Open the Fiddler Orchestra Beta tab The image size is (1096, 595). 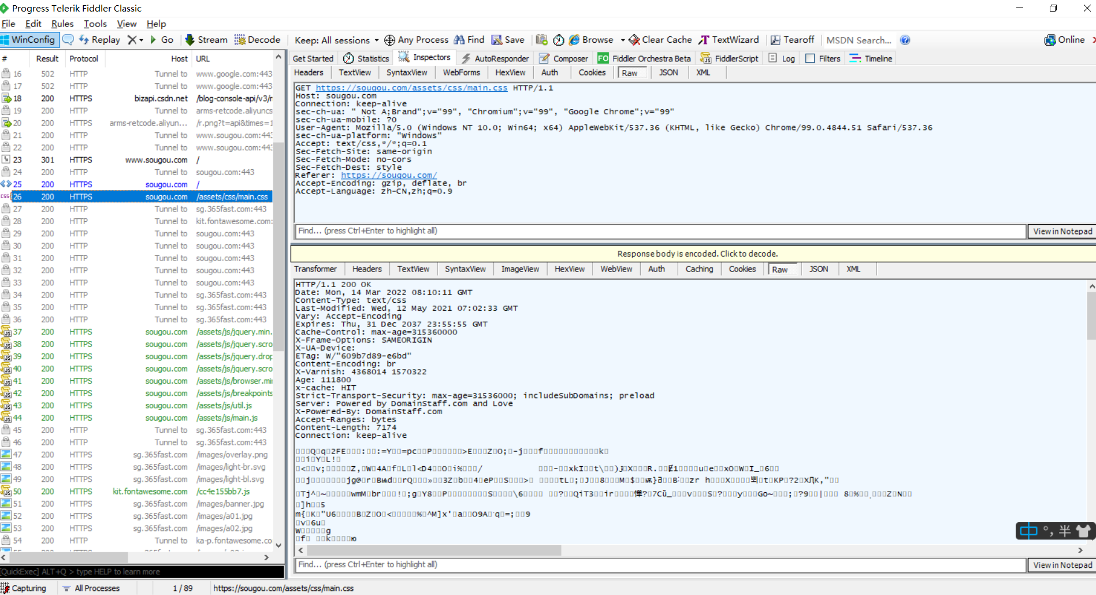[x=644, y=58]
